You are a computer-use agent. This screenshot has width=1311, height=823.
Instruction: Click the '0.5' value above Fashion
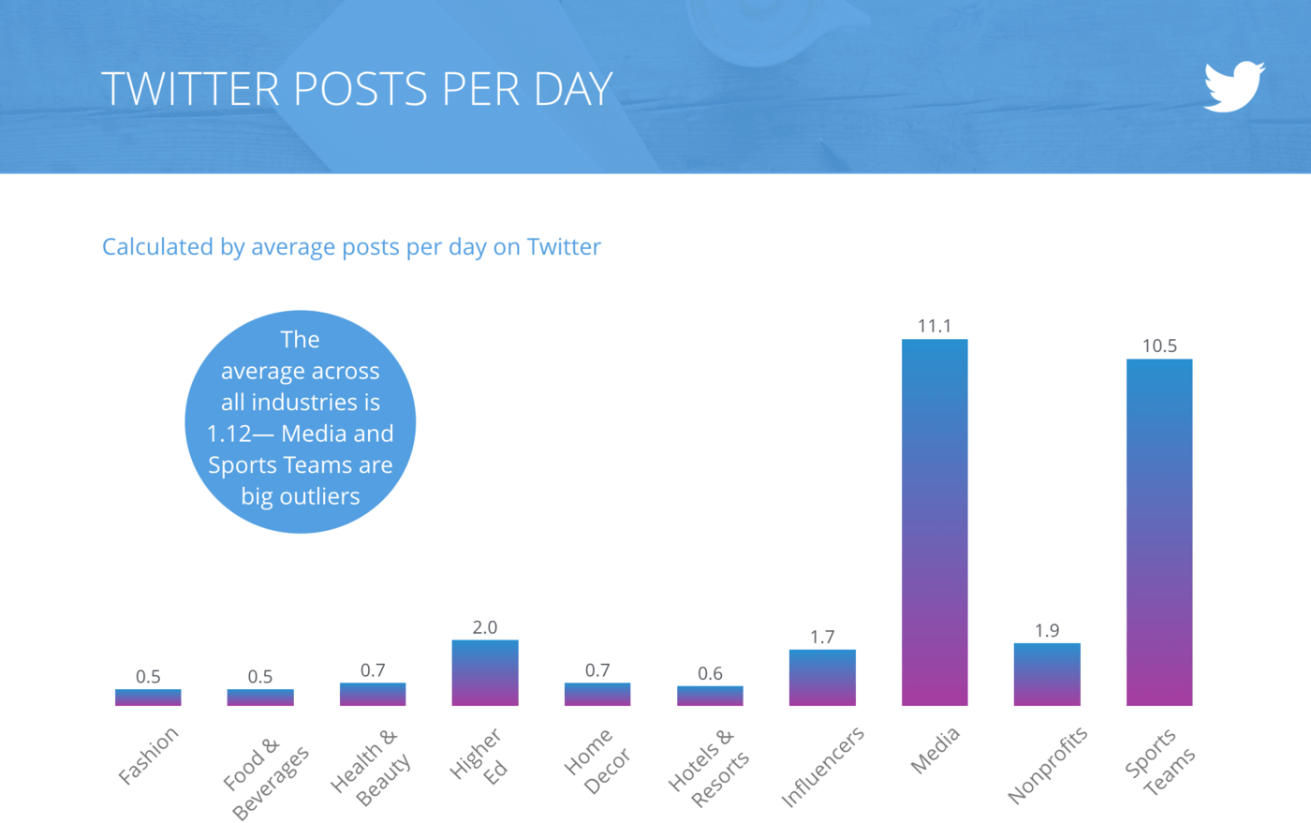[x=148, y=676]
